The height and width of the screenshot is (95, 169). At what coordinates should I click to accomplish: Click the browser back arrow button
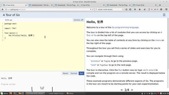point(2,9)
